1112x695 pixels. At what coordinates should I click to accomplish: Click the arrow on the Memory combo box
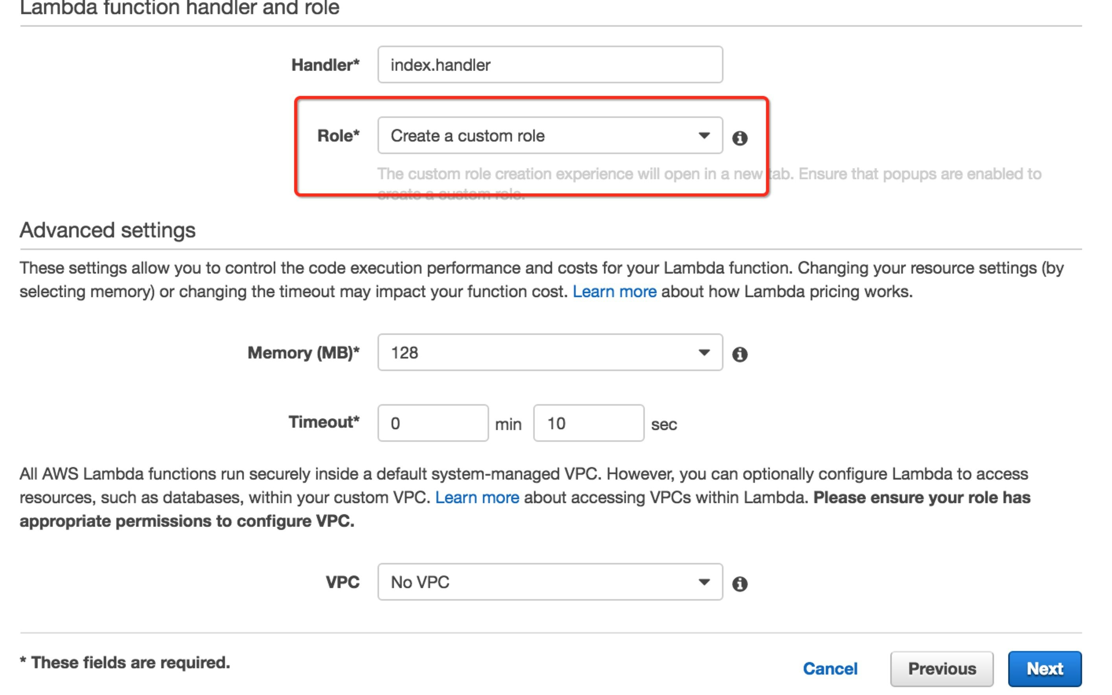(x=704, y=353)
